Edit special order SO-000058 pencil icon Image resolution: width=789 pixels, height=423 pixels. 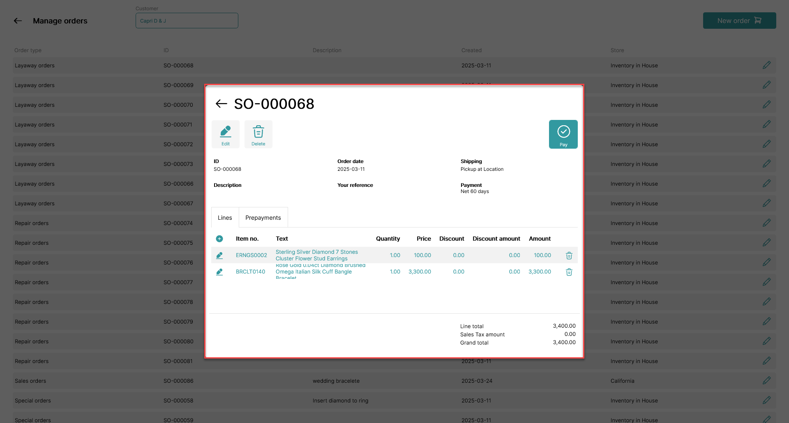[767, 400]
